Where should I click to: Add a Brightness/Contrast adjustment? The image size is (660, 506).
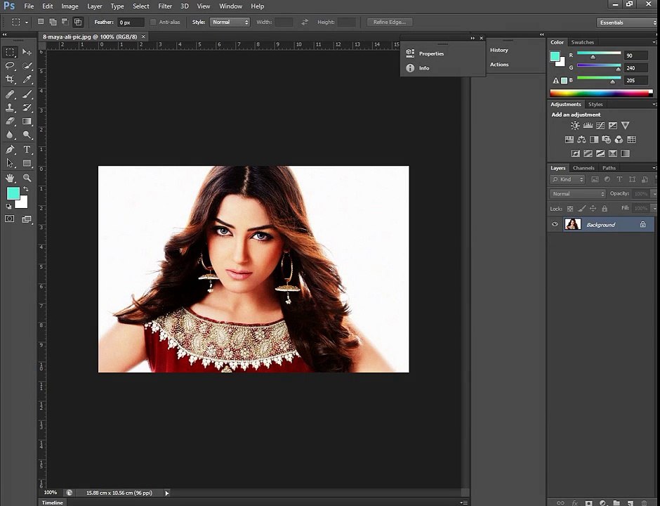point(575,126)
